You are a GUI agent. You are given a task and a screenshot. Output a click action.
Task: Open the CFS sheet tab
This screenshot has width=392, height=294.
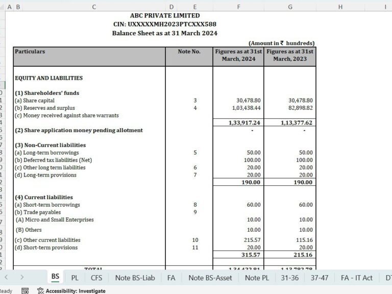[x=96, y=278]
